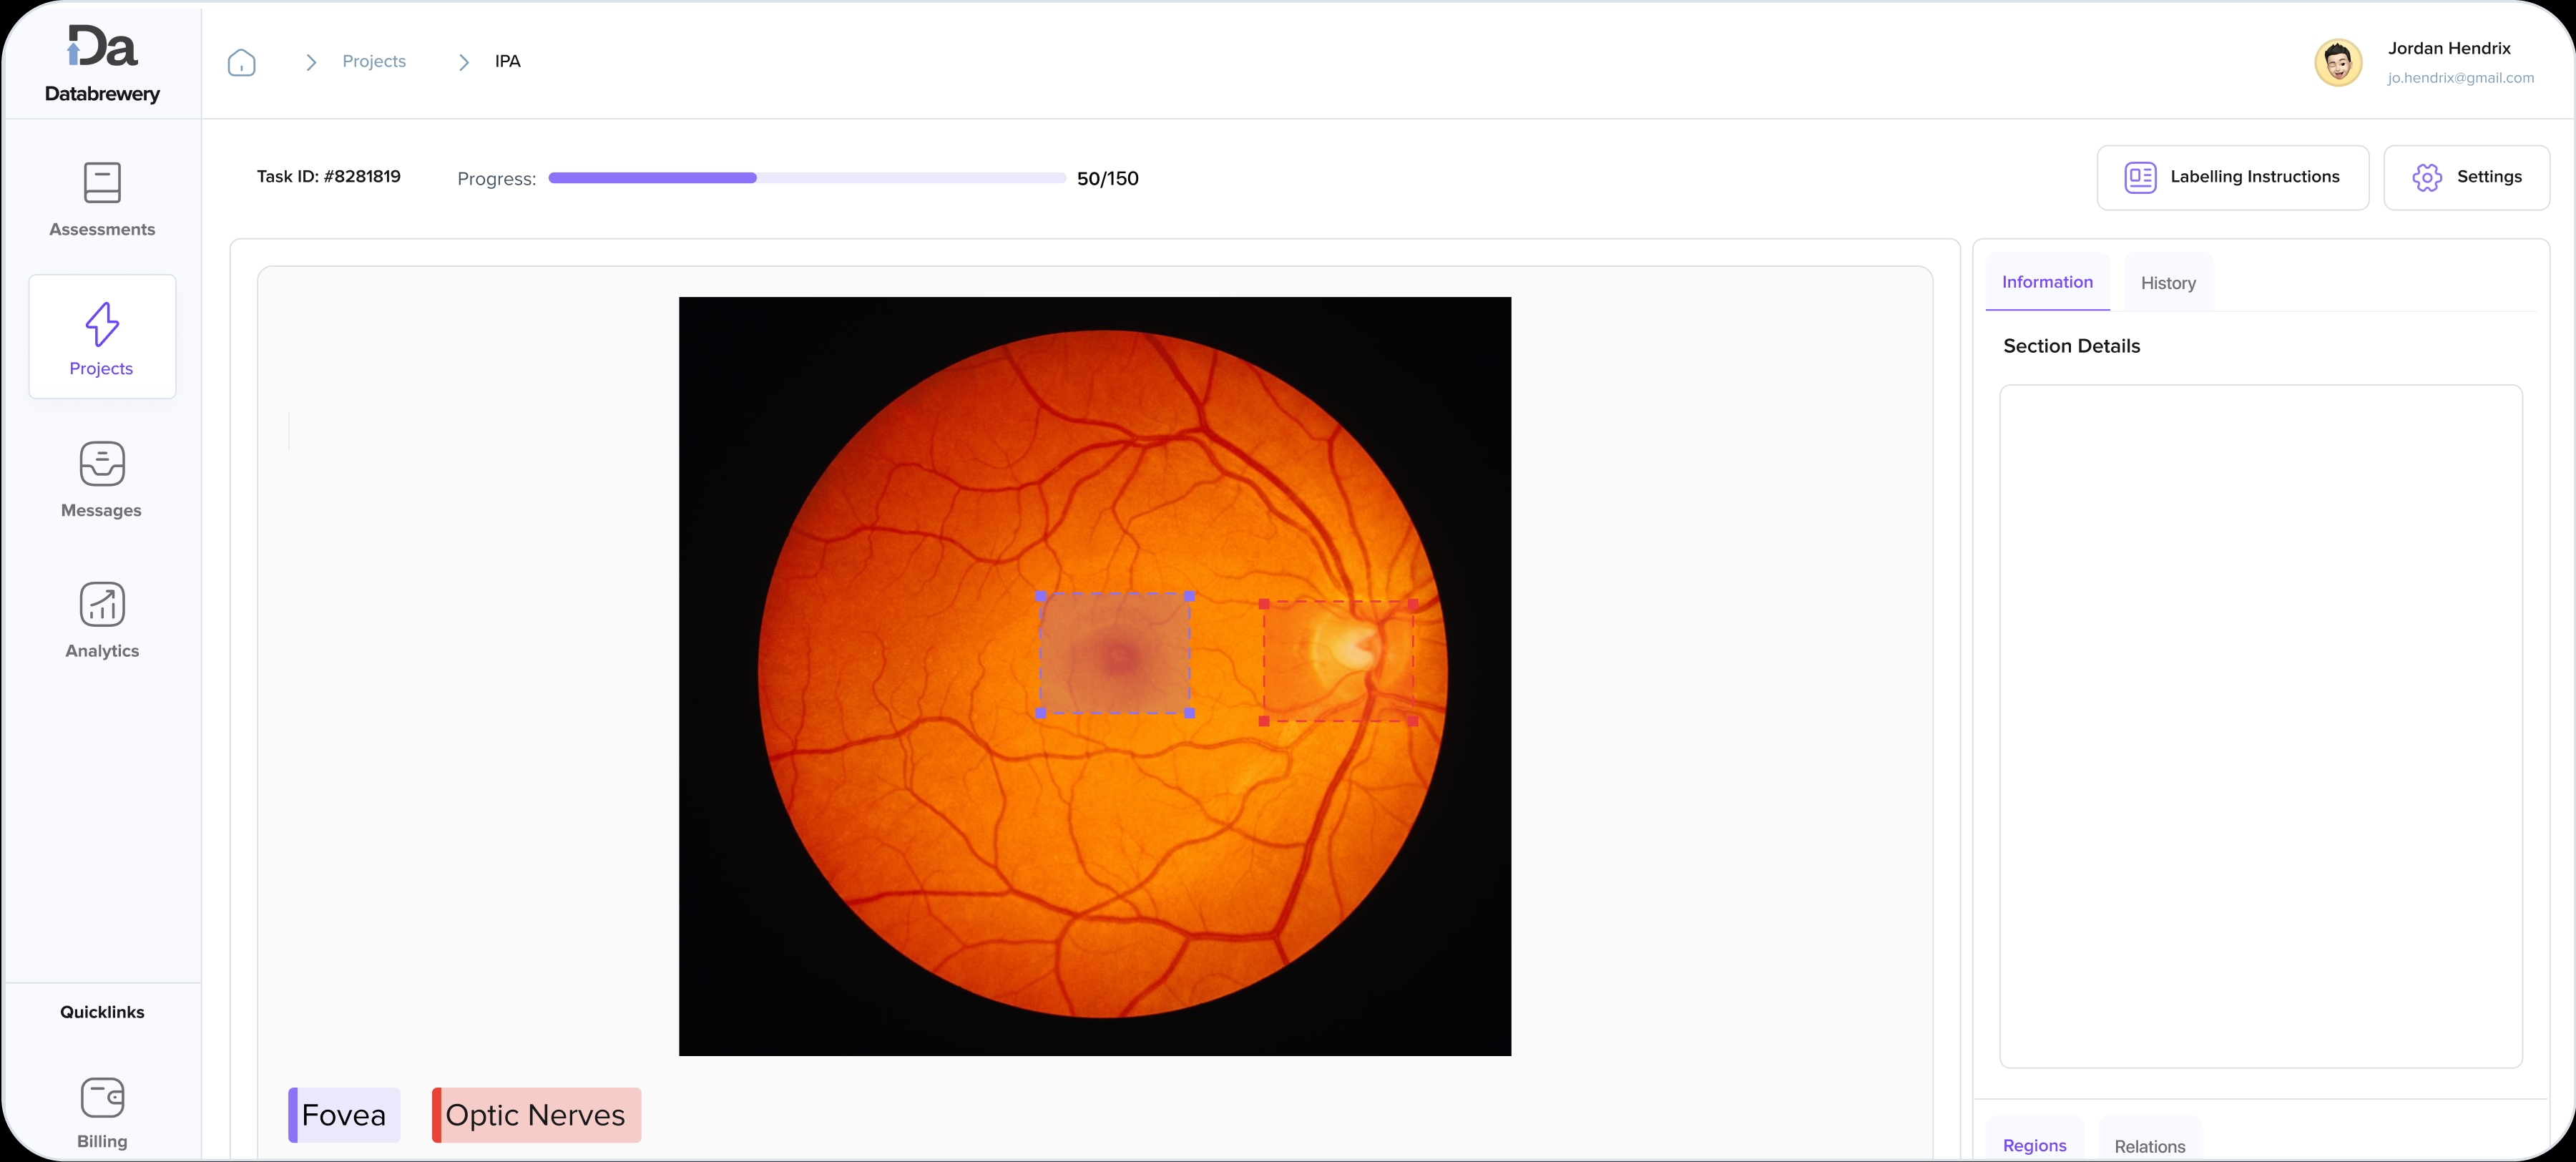Select the Fovea label tag

pos(344,1114)
